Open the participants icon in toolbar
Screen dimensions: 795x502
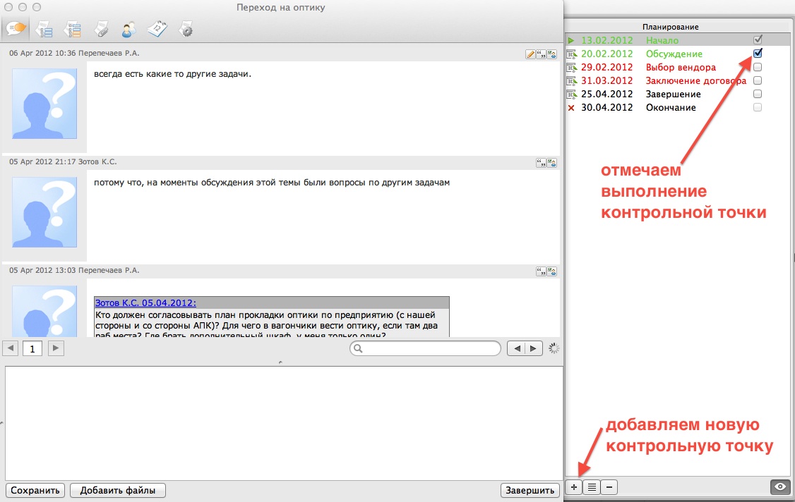pyautogui.click(x=128, y=29)
